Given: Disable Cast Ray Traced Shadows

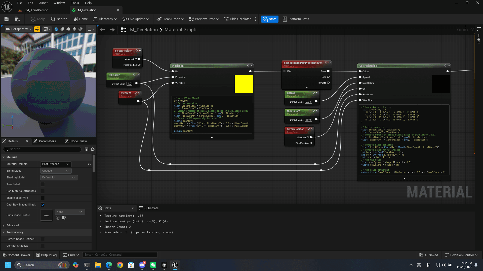Looking at the screenshot, I should (42, 205).
